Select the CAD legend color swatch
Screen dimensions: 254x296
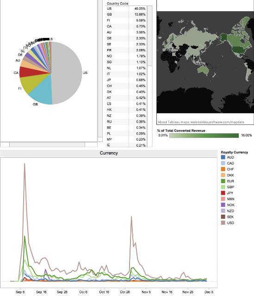pos(223,163)
